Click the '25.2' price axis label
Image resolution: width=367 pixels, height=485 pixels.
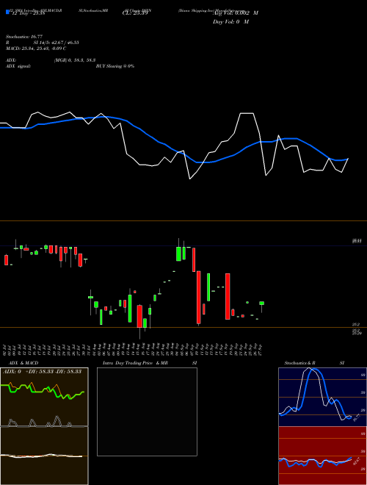[355, 324]
